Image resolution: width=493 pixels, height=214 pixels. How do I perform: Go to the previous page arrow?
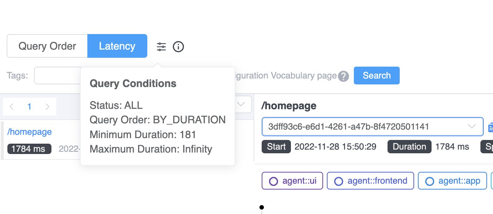[11, 107]
